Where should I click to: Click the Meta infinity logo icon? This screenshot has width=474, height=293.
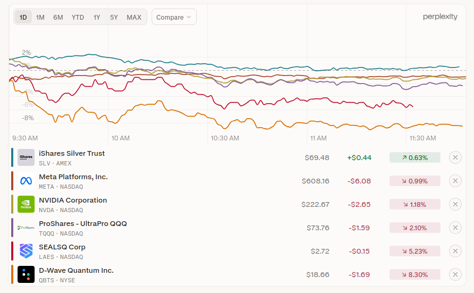(x=26, y=181)
